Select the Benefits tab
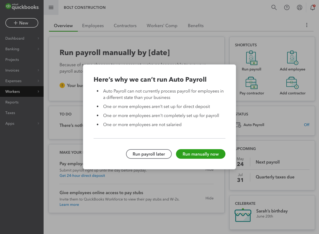This screenshot has height=234, width=319. click(196, 26)
